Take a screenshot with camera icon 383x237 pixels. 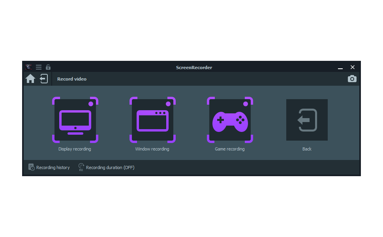click(x=352, y=79)
